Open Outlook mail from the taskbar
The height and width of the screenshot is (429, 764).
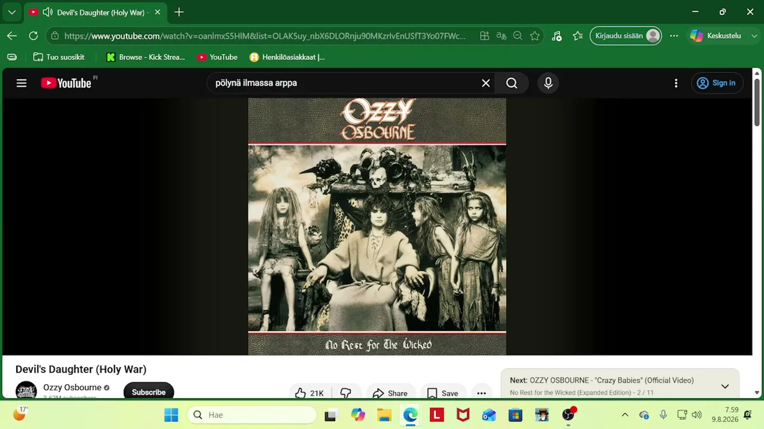pyautogui.click(x=489, y=415)
